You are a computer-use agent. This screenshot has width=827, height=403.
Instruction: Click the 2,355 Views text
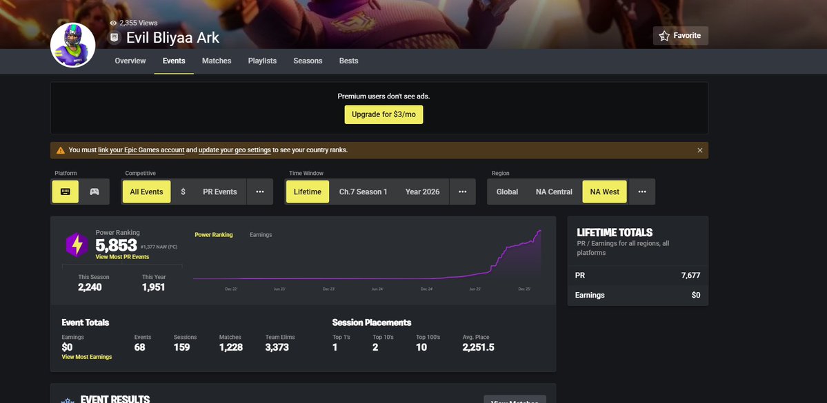138,23
